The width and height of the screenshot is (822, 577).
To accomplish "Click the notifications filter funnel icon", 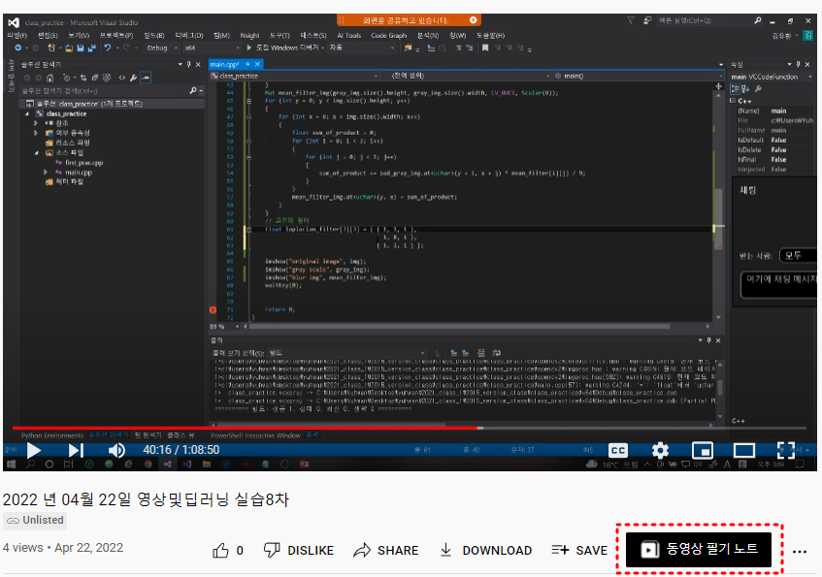I will coord(631,20).
